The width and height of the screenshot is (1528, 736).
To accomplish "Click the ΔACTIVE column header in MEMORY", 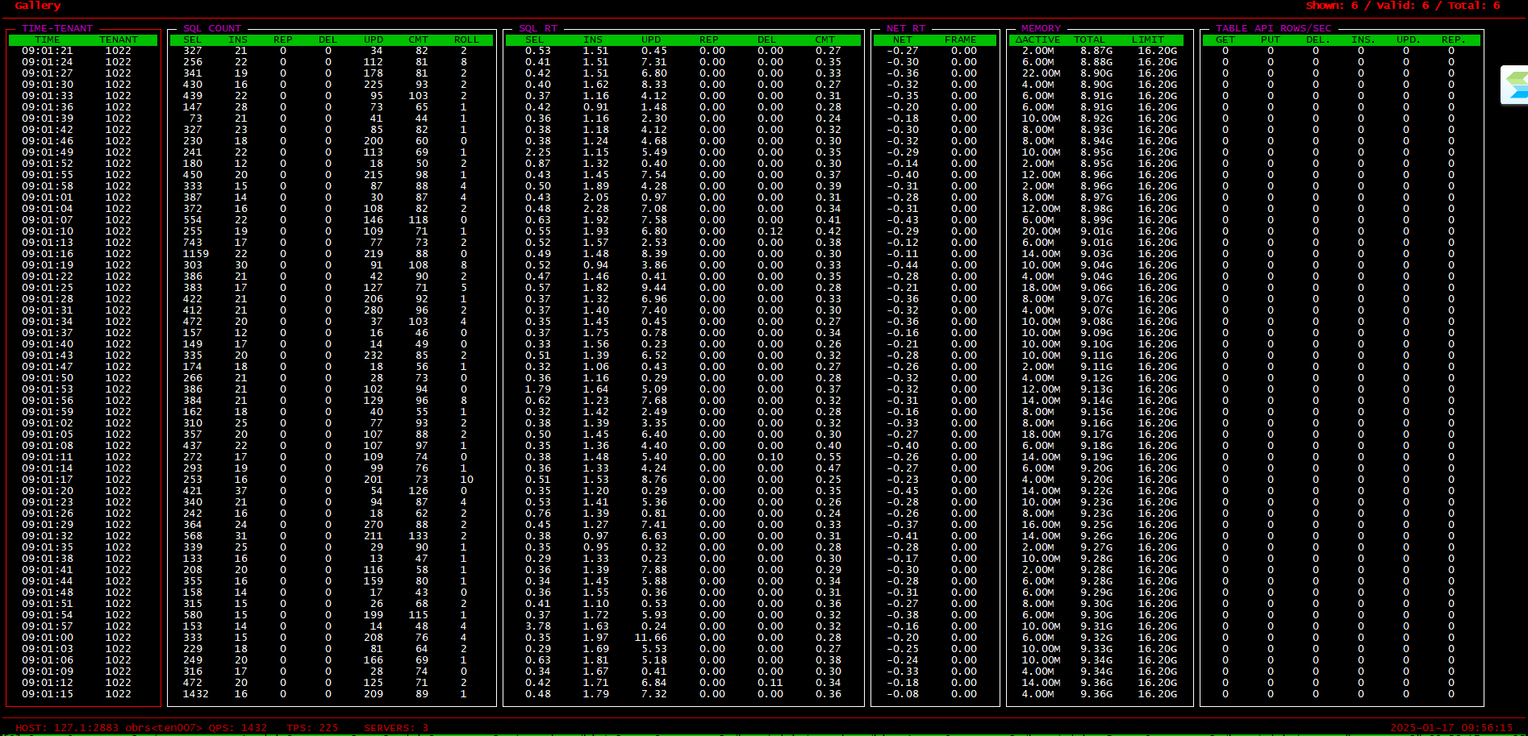I will click(1038, 40).
